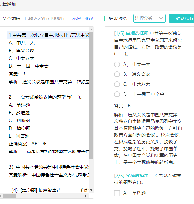Open the 格式 format link

pos(90,18)
